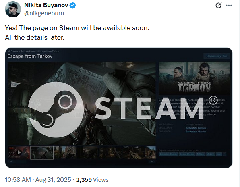The width and height of the screenshot is (240, 187).
Task: Click the Military tag
Action: click(201, 154)
